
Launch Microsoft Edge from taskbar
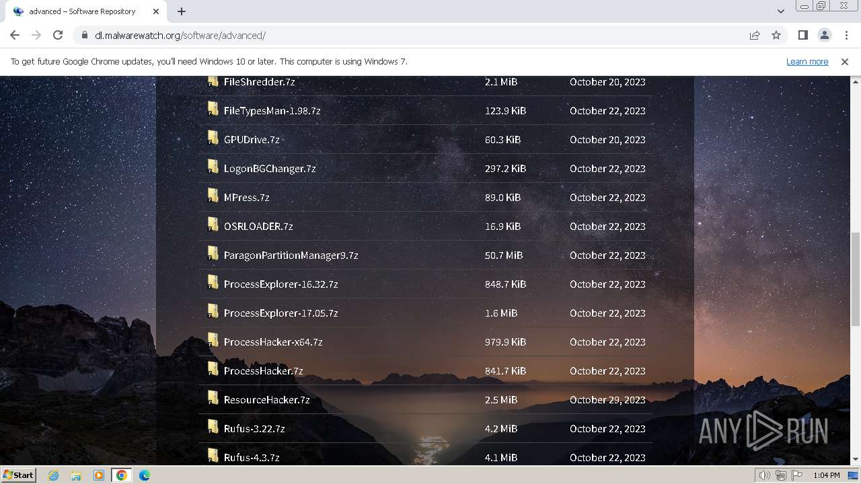click(x=145, y=475)
